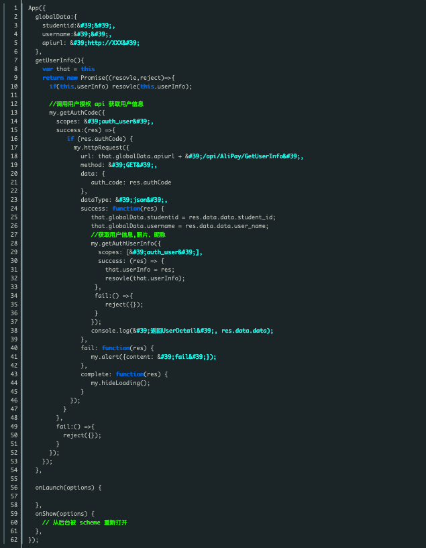
Task: Click 'onShow(options) {' on line 59
Action: click(x=64, y=514)
